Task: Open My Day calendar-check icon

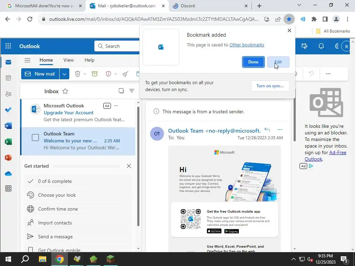Action: point(304,46)
